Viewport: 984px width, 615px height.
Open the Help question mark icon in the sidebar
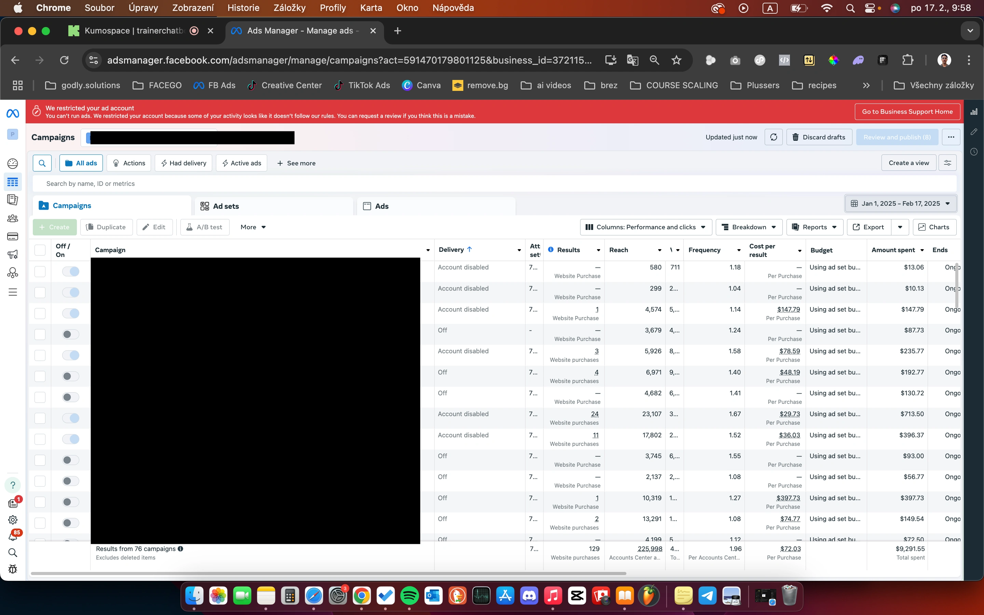pyautogui.click(x=13, y=485)
